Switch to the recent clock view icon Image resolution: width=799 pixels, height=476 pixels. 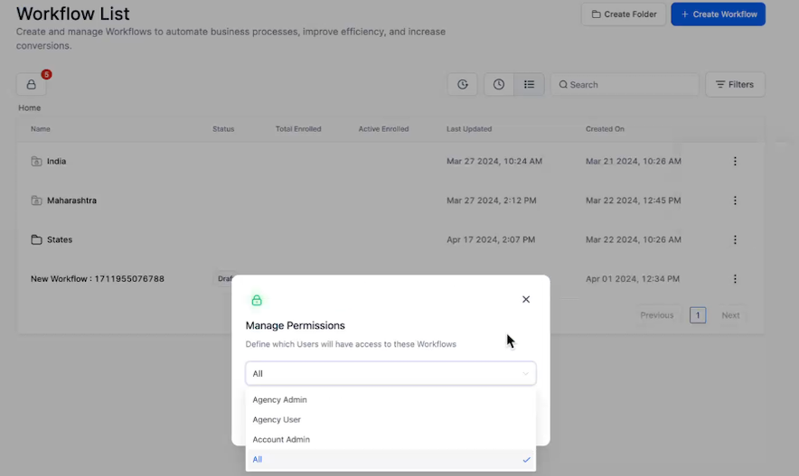point(499,84)
